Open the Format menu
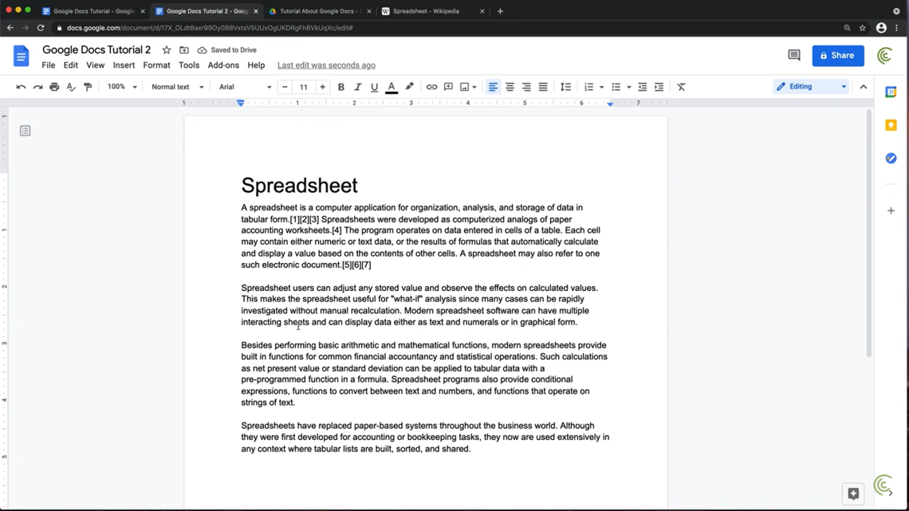This screenshot has width=909, height=511. (156, 65)
